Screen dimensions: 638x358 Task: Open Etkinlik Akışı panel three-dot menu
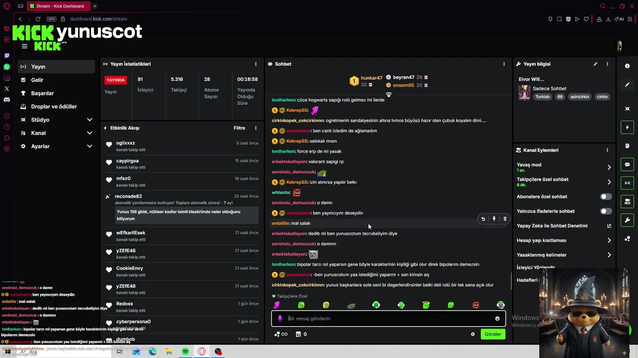256,128
